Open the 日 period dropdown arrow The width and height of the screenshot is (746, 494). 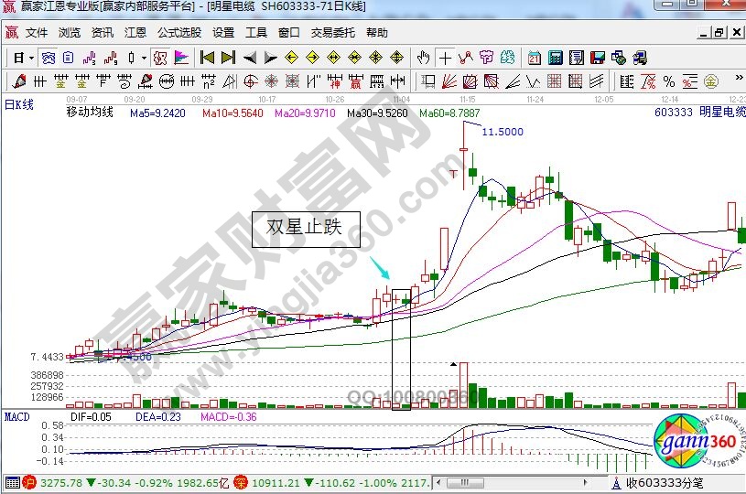click(30, 57)
